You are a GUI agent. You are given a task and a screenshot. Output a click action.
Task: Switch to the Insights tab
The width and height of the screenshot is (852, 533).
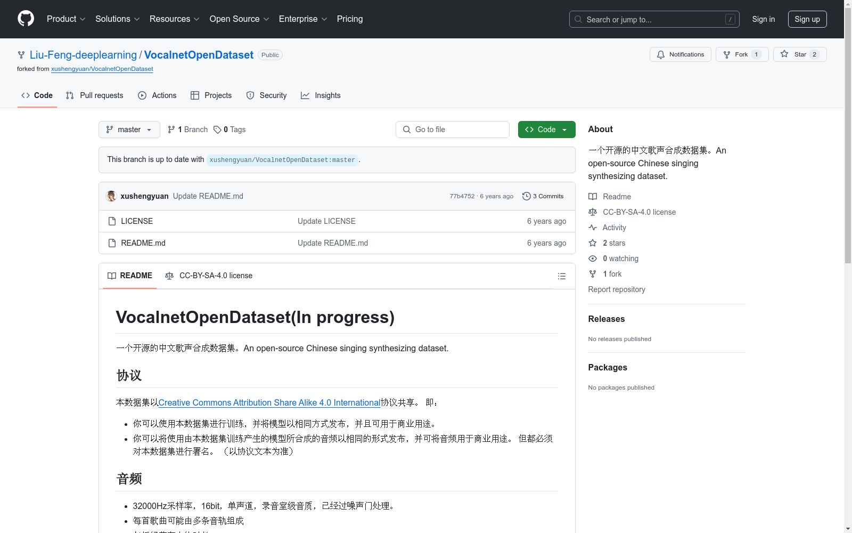coord(321,95)
